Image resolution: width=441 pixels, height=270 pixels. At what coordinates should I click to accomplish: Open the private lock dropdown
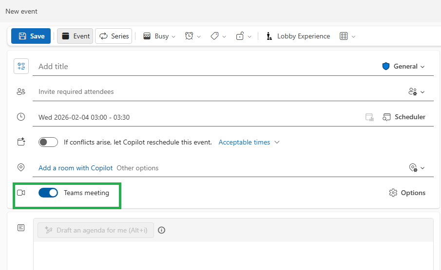coord(244,36)
